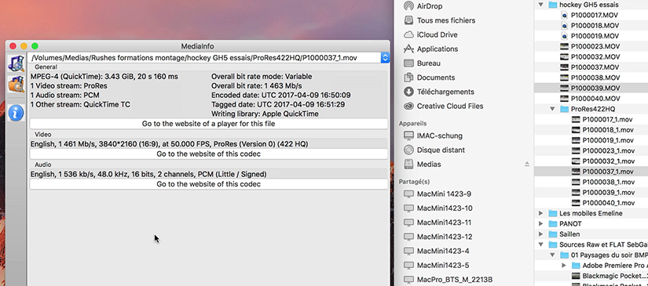The image size is (648, 286).
Task: Open Applications in Finder sidebar
Action: [437, 49]
